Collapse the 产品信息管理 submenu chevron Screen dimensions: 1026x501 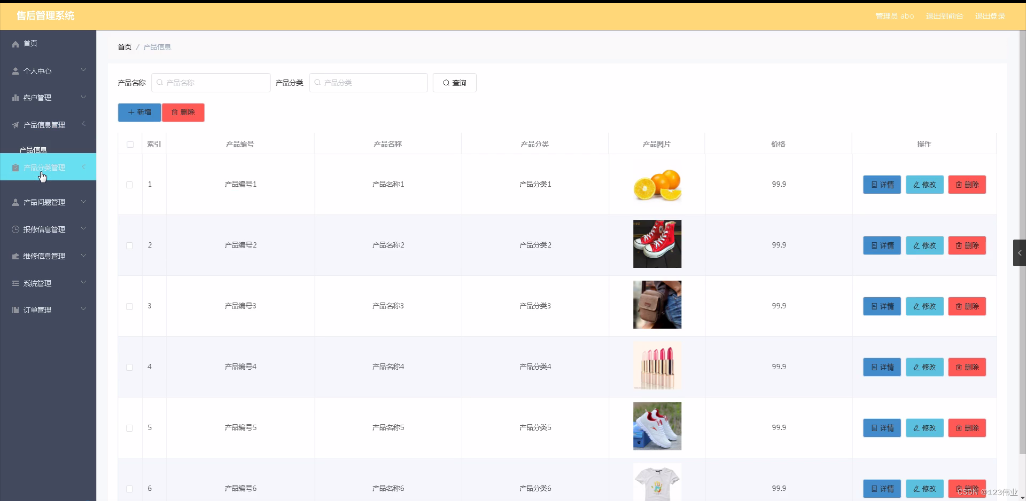point(84,124)
